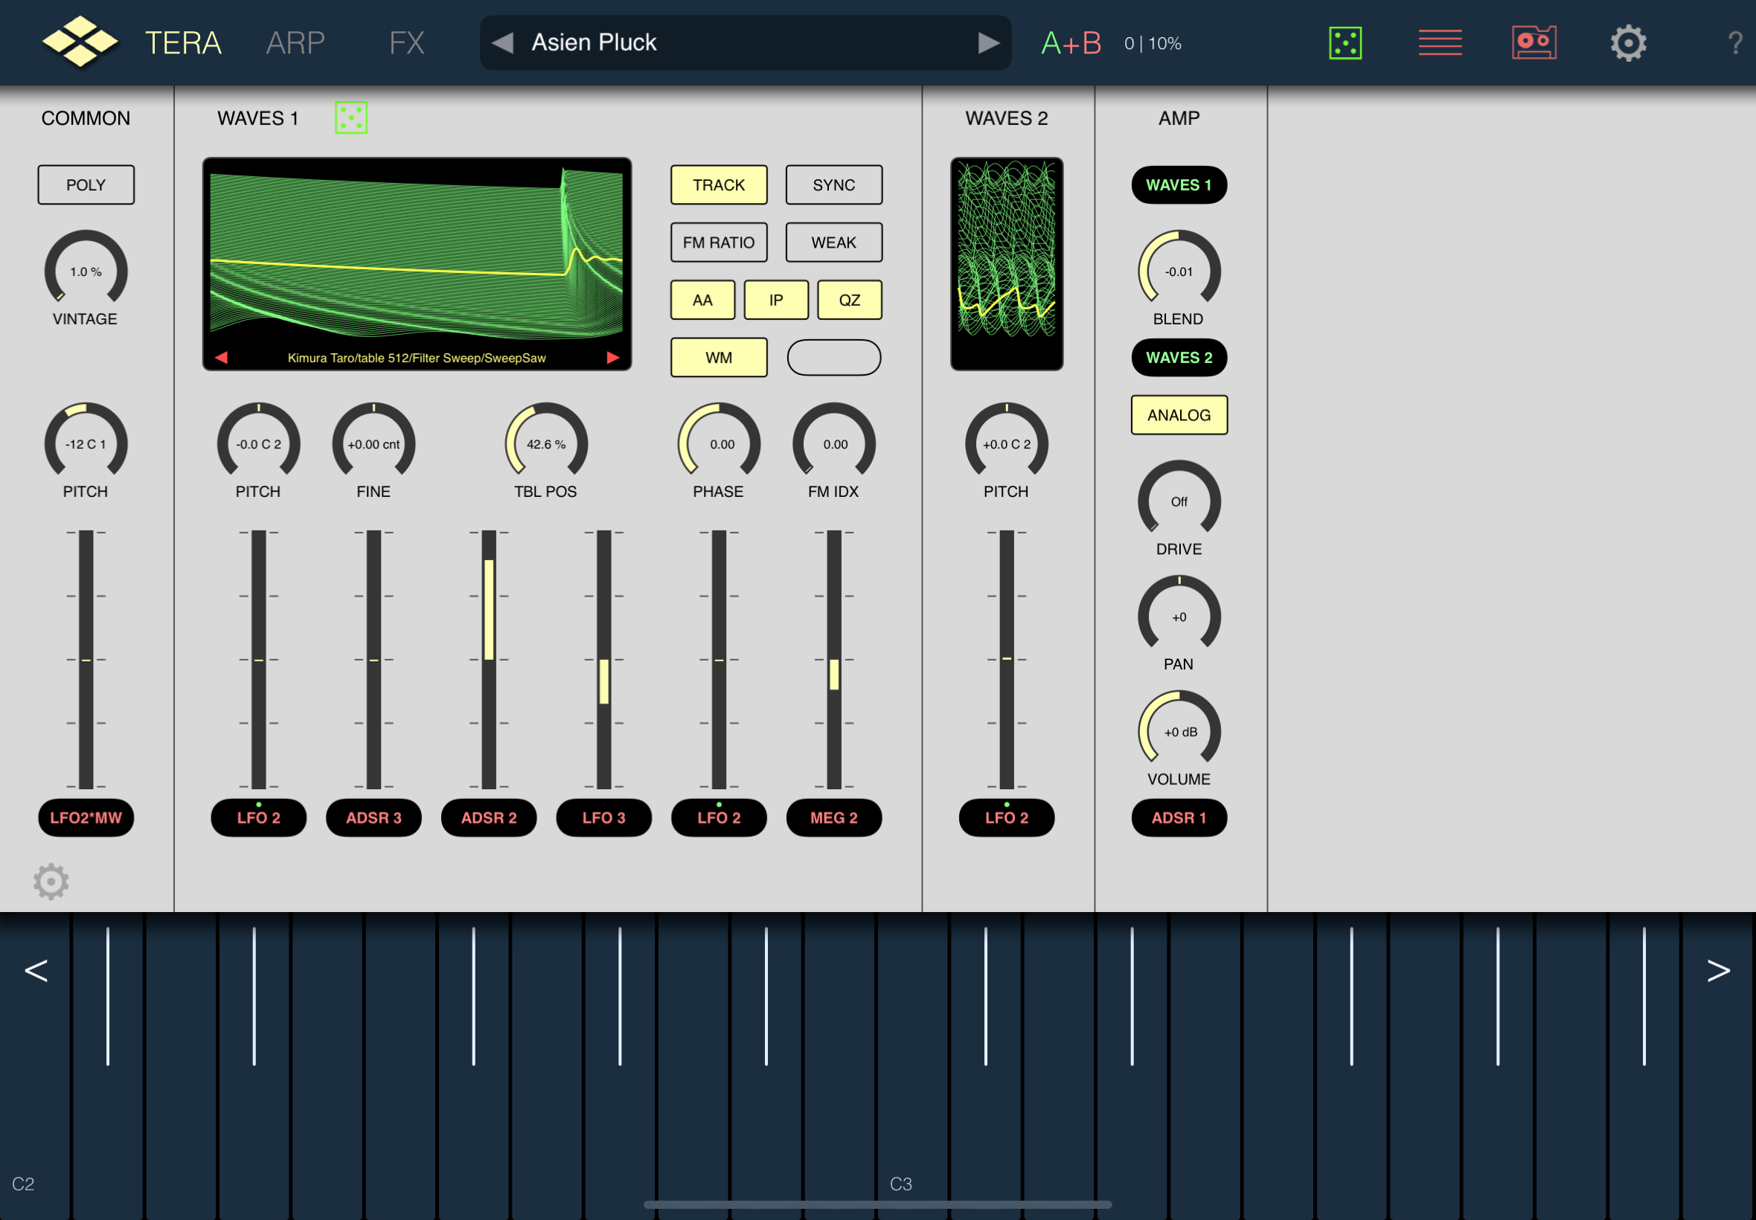Viewport: 1756px width, 1220px height.
Task: Toggle the SYNC button
Action: click(x=834, y=185)
